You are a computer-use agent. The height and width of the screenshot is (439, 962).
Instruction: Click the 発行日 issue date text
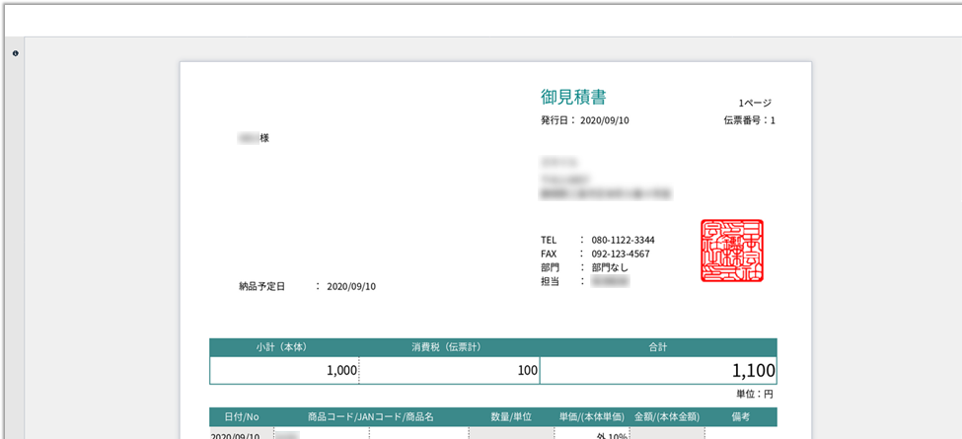(x=584, y=120)
